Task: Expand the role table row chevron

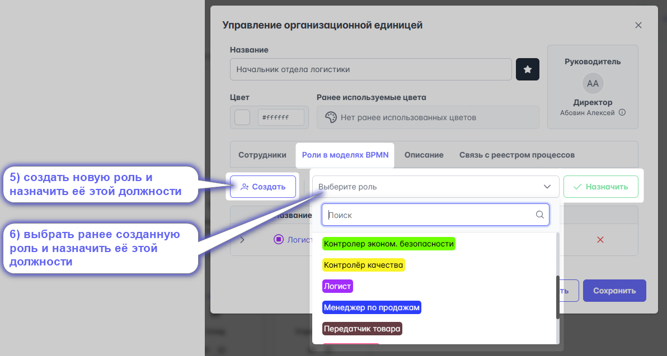Action: (x=242, y=239)
